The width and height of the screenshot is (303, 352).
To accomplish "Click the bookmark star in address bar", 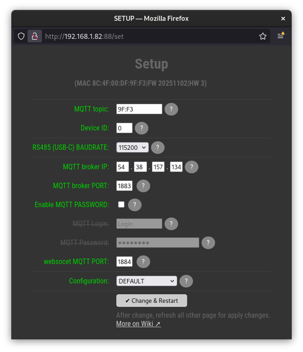I will tap(263, 36).
